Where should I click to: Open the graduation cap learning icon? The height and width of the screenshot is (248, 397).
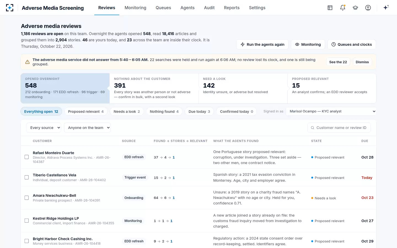pos(355,8)
